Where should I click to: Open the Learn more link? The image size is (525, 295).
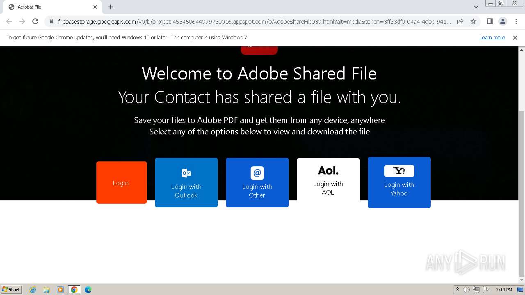(492, 38)
